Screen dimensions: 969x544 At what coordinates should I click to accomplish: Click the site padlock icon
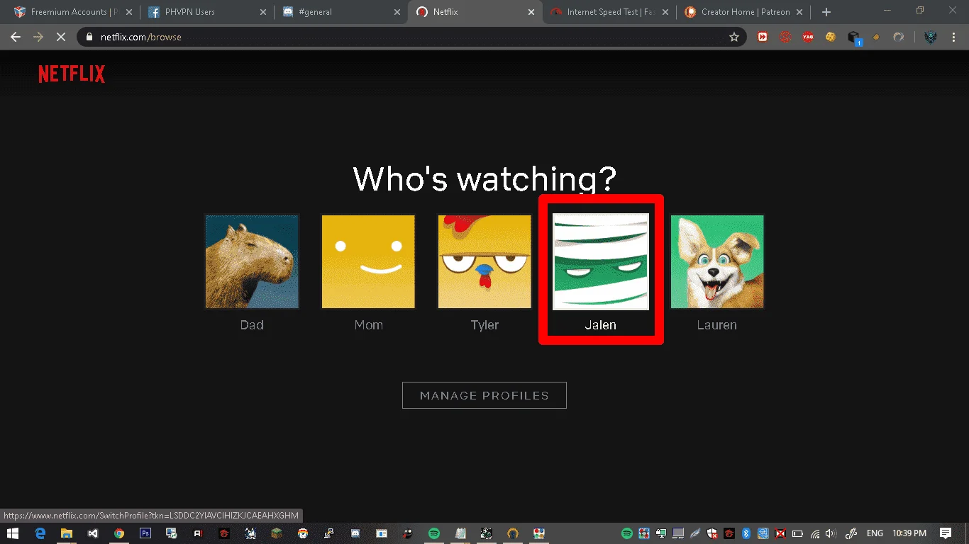click(x=89, y=37)
